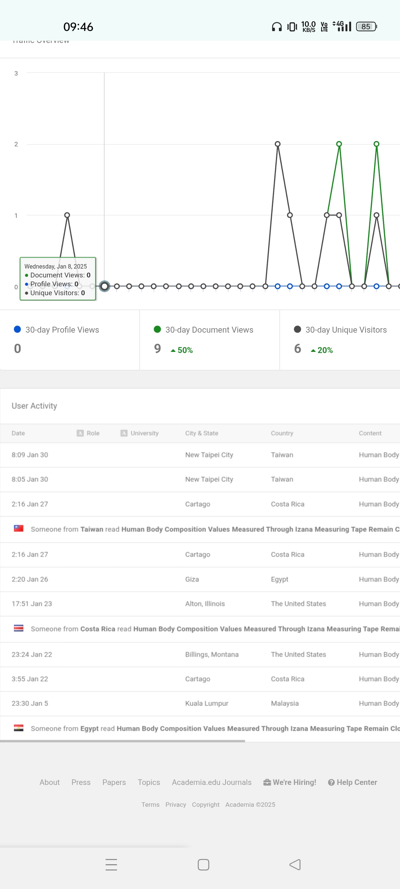Click the first green document views peak
The height and width of the screenshot is (889, 400).
[x=339, y=144]
